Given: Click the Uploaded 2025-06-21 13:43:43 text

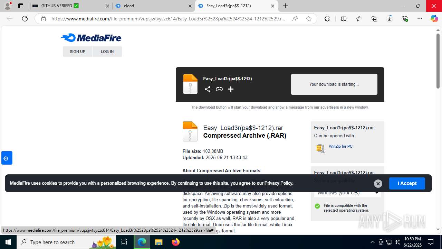Looking at the screenshot, I should point(215,157).
